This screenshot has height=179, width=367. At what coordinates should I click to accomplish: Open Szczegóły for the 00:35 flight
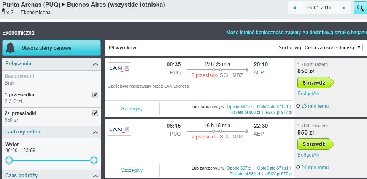[132, 108]
